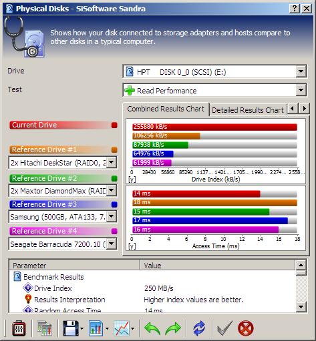Image resolution: width=316 pixels, height=341 pixels.
Task: Toggle the Reference Drive #1 orange indicator
Action: [114, 149]
